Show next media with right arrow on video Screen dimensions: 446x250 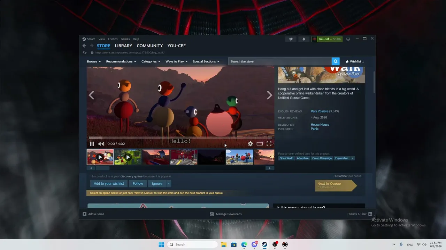pyautogui.click(x=269, y=95)
